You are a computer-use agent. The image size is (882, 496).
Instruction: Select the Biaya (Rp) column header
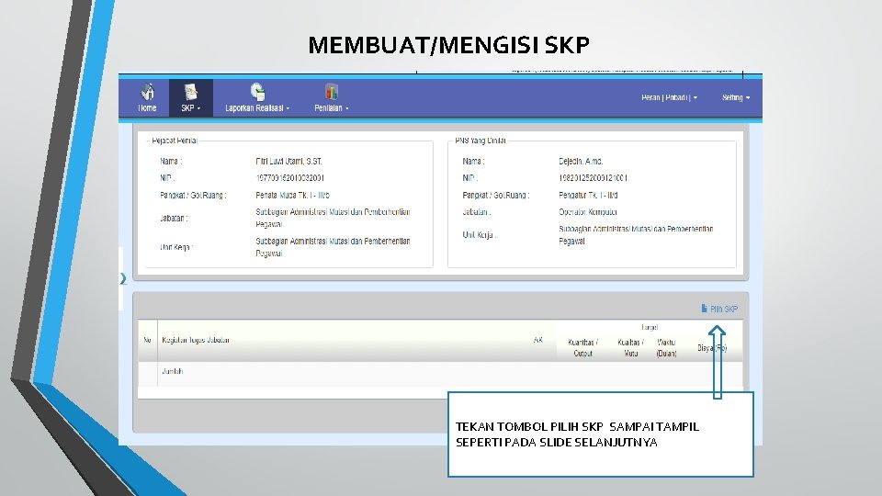click(712, 348)
